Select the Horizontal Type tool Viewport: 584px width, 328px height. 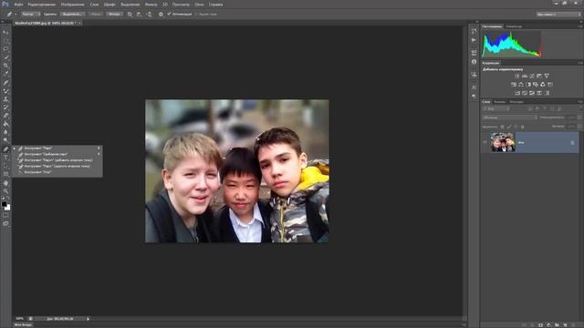(5, 158)
